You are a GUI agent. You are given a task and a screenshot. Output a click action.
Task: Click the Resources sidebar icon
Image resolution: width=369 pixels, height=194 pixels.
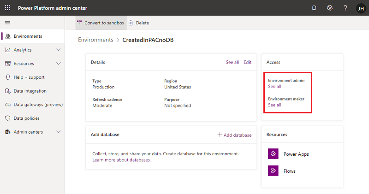(x=8, y=64)
